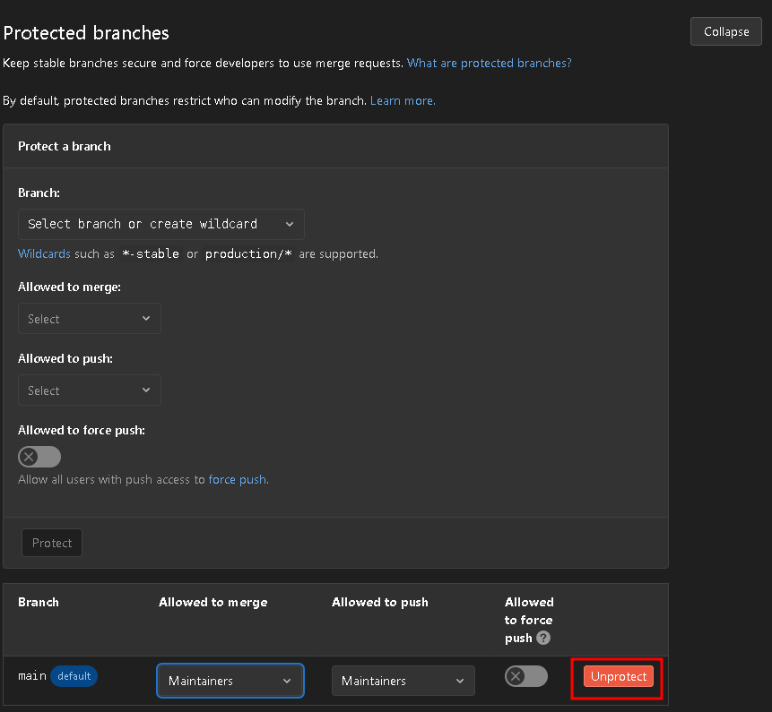Click the force push help question-mark icon
Screen dimensions: 772x712
coord(543,638)
